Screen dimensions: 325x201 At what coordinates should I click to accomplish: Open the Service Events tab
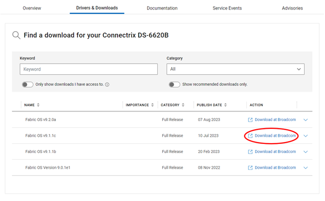point(227,8)
